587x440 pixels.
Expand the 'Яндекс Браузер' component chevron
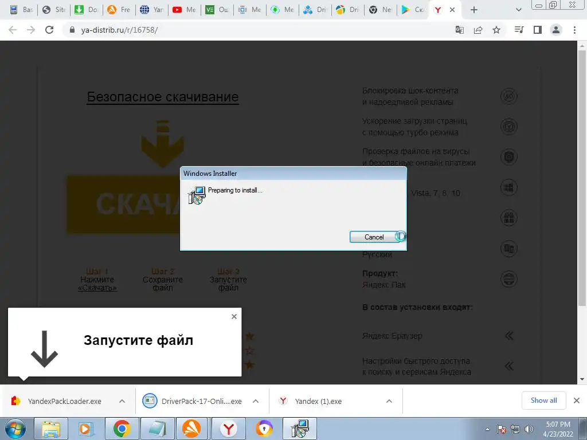509,336
